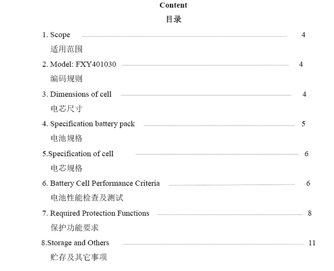334x271 pixels.
Task: Go to "3. Dimensions of cell" section
Action: pyautogui.click(x=77, y=94)
